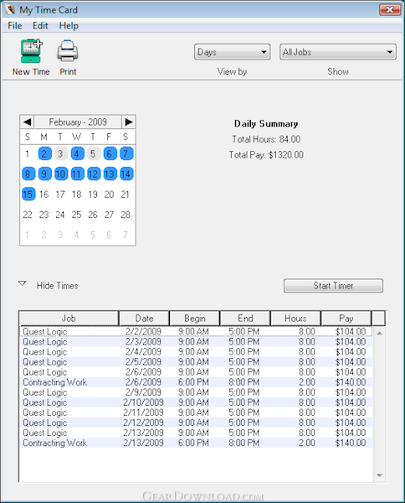Open the View by Days dropdown
Image resolution: width=405 pixels, height=503 pixels.
[232, 52]
